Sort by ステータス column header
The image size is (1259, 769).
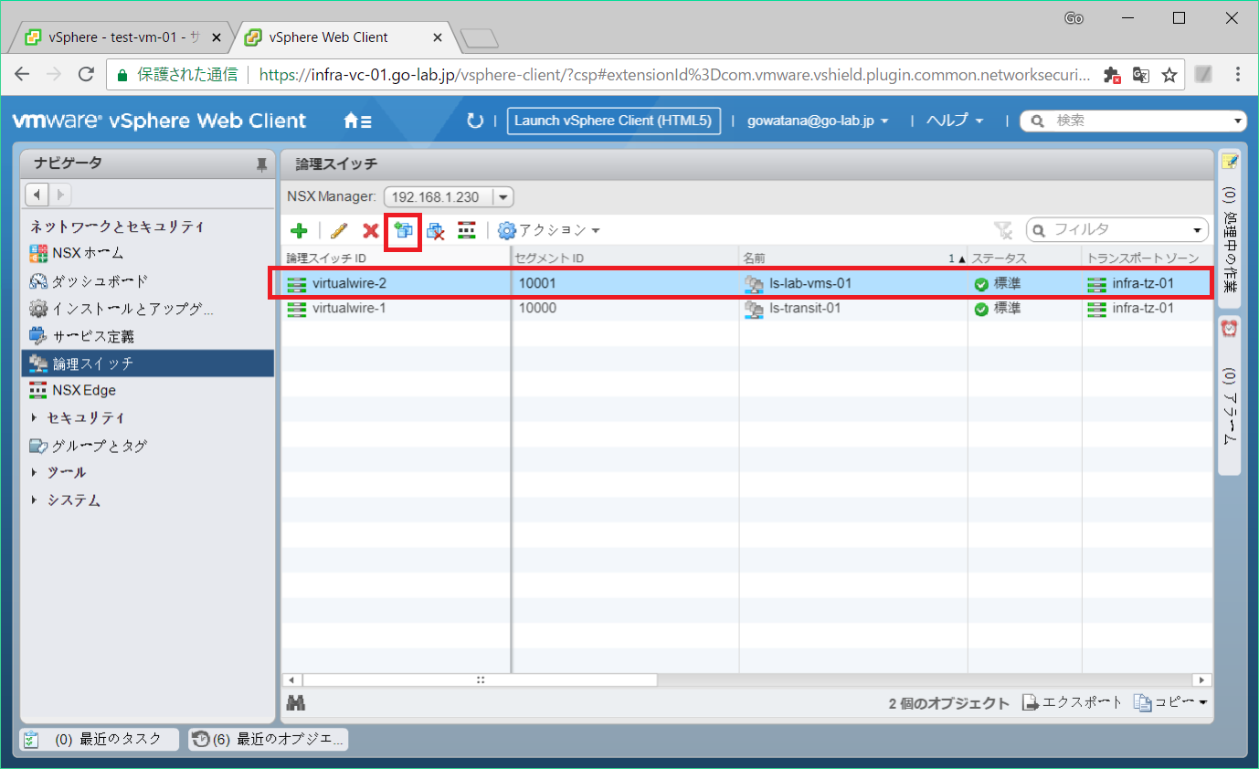1024,258
